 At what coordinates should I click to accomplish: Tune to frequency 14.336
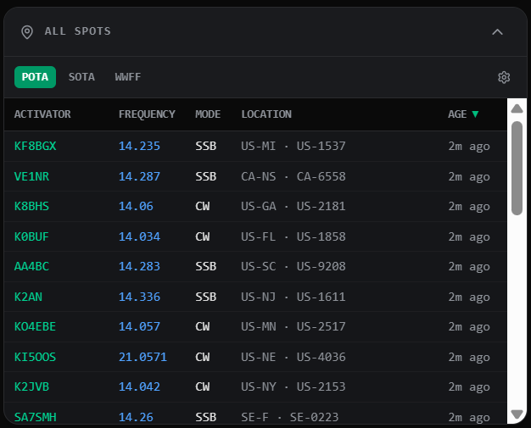coord(139,297)
